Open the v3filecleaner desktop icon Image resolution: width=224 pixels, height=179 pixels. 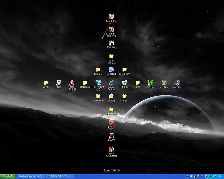coord(111,45)
